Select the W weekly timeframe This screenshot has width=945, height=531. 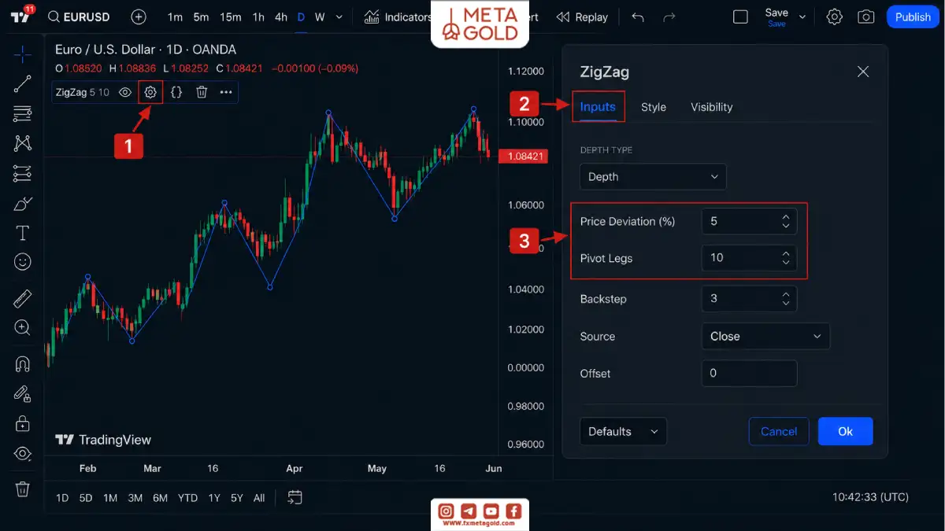tap(320, 17)
